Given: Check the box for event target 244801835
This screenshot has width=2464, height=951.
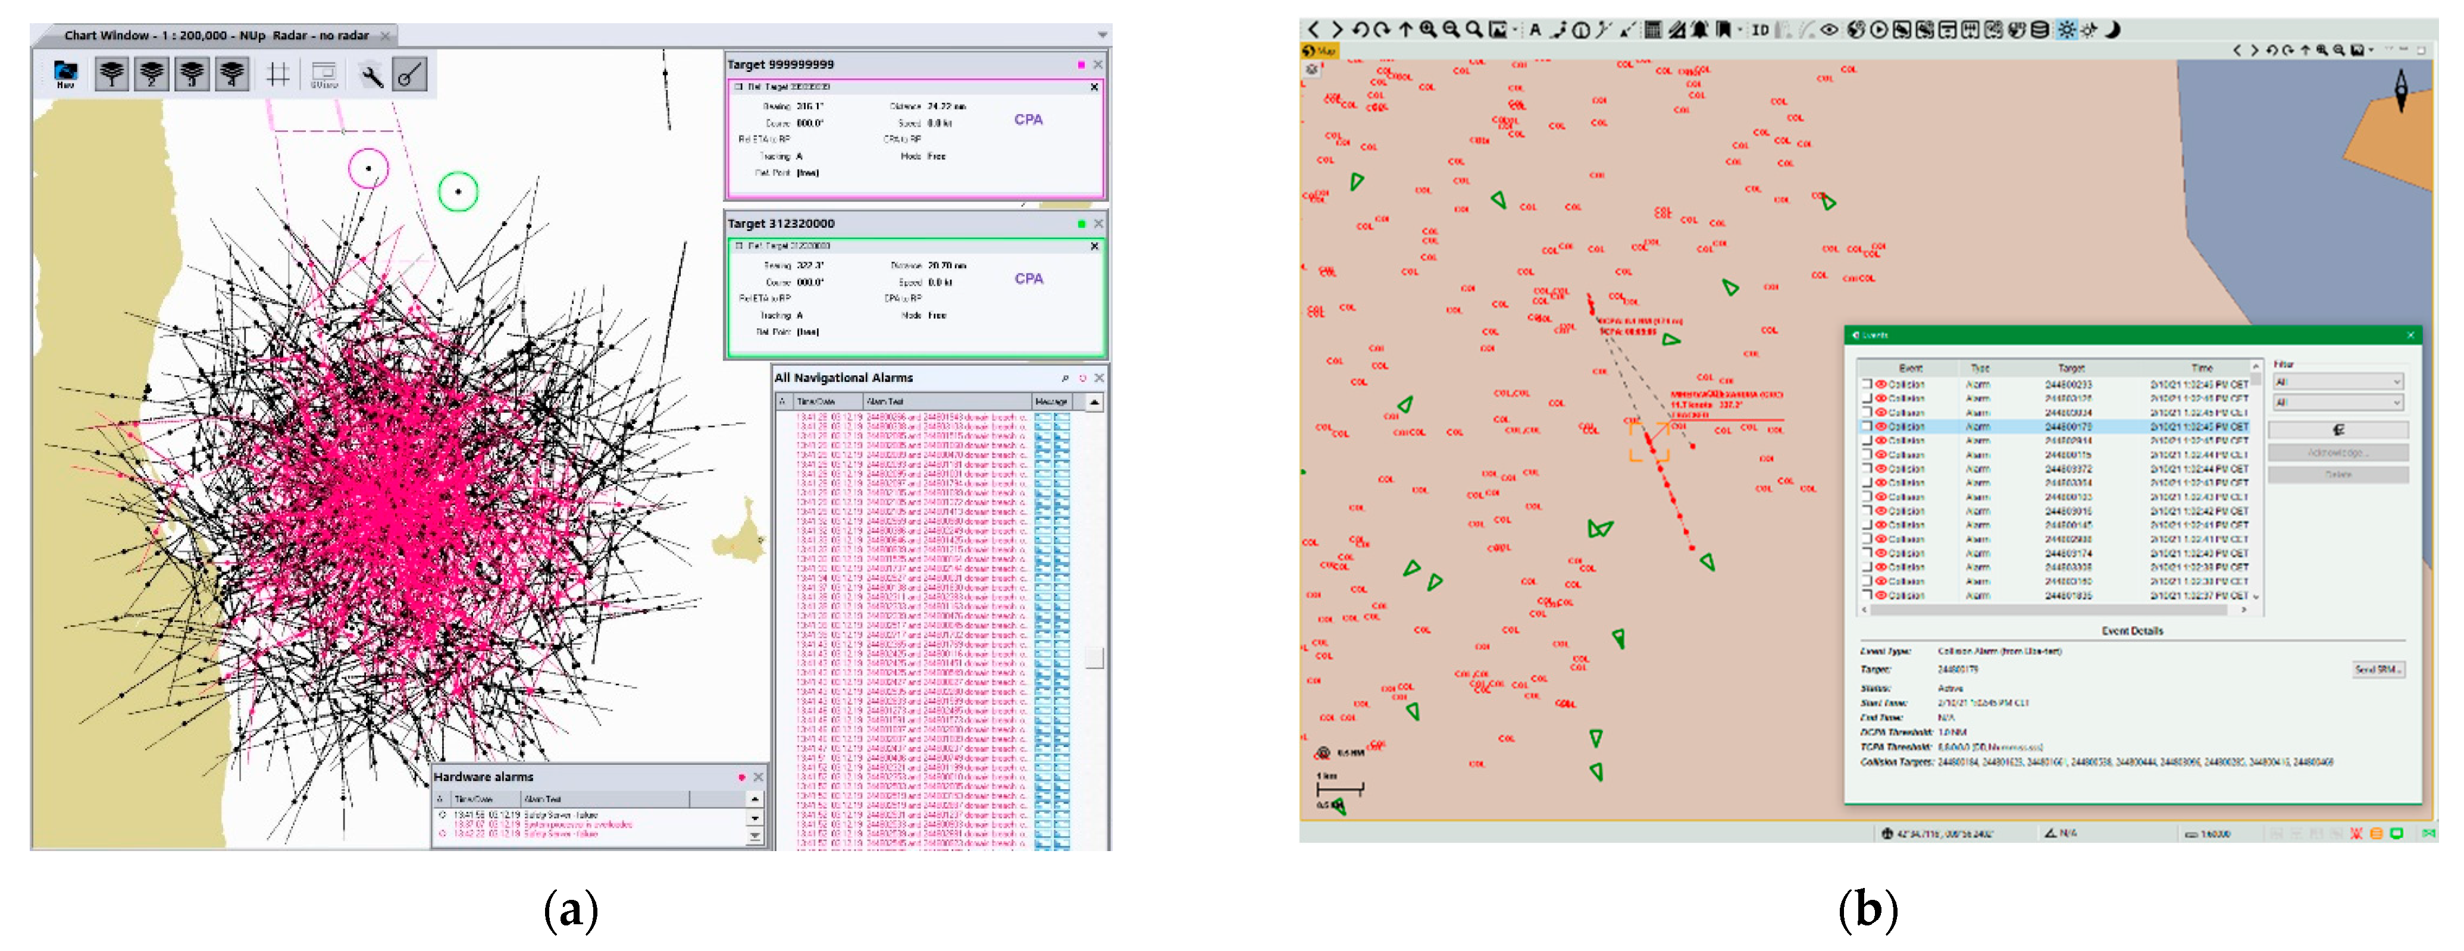Looking at the screenshot, I should (x=1867, y=595).
